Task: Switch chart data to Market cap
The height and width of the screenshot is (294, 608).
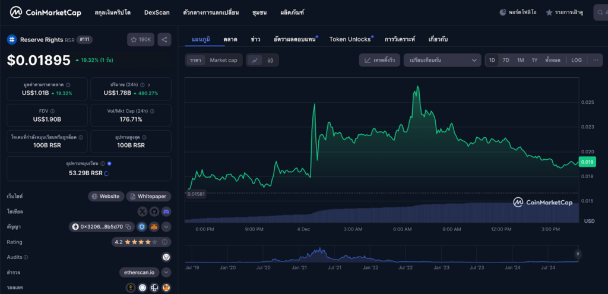Action: (223, 60)
